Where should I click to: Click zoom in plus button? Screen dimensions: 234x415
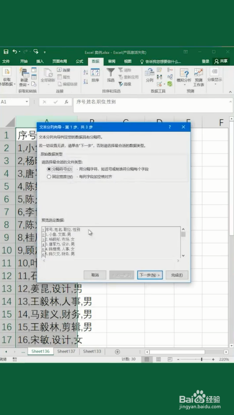[x=213, y=359]
